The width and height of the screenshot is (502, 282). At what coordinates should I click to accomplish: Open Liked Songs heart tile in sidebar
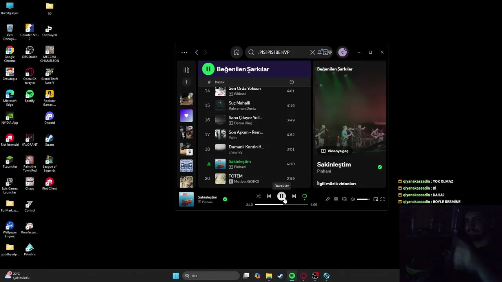[x=186, y=116]
